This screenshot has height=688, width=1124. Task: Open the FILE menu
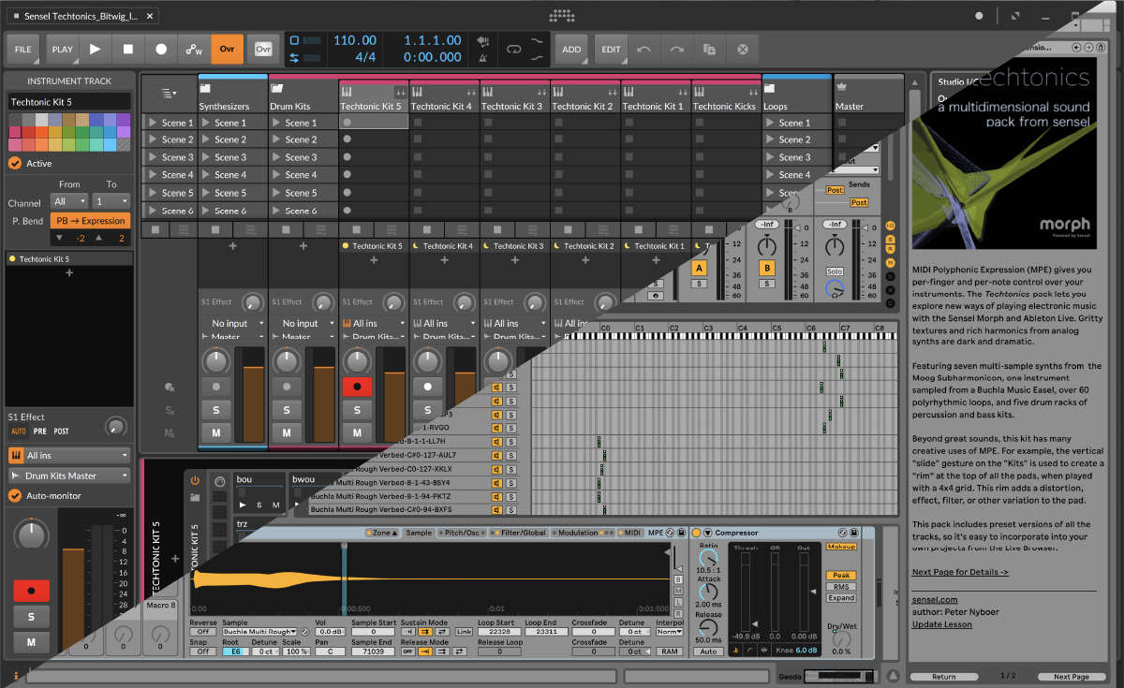pyautogui.click(x=23, y=50)
